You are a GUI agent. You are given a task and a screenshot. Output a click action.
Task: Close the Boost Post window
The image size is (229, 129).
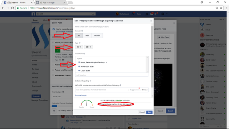coord(174,23)
